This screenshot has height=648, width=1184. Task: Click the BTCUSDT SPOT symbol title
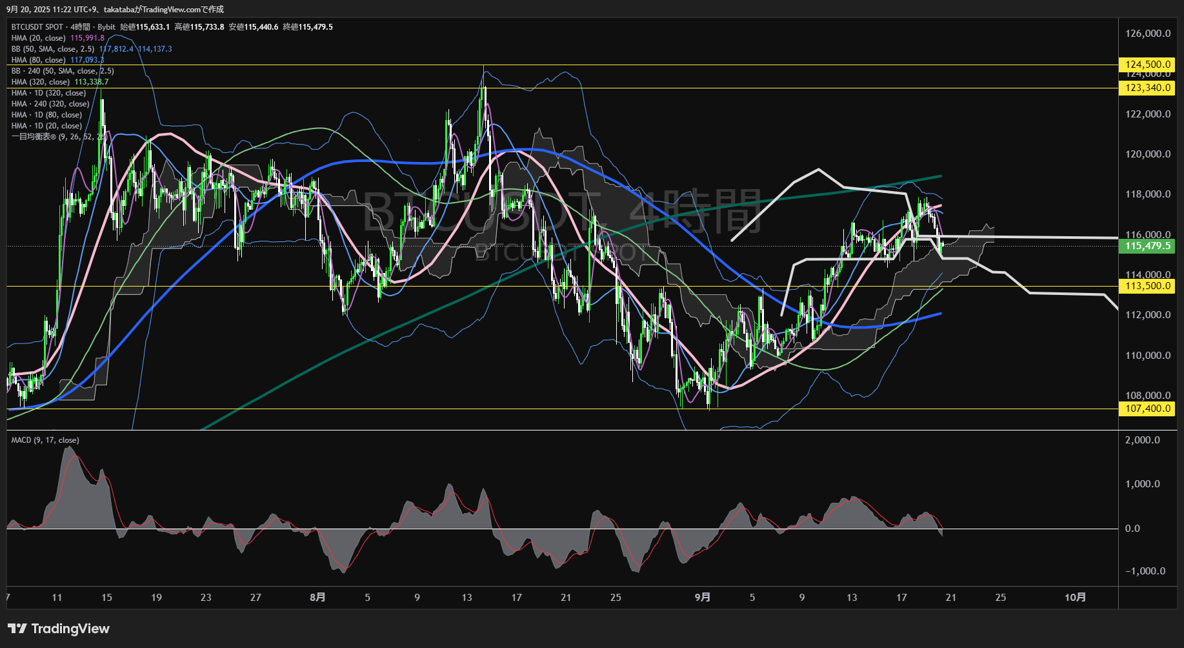(37, 27)
